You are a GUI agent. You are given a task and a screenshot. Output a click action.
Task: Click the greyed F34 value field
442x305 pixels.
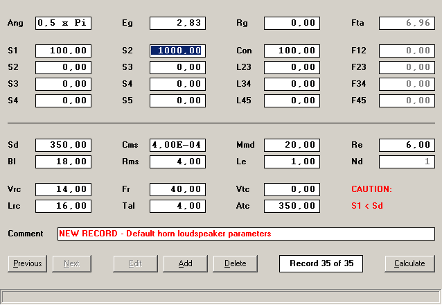407,84
